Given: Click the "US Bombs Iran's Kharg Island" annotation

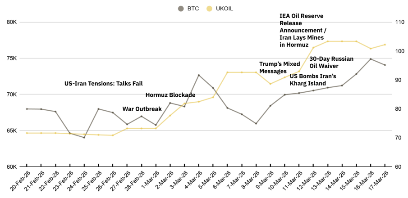Looking at the screenshot, I should (313, 80).
